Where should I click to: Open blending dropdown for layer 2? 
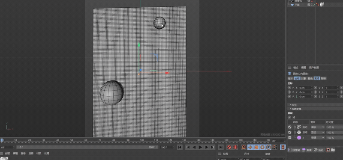317,137
